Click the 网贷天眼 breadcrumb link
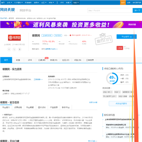Viewport: 142px width, 142px height. (x=3, y=19)
